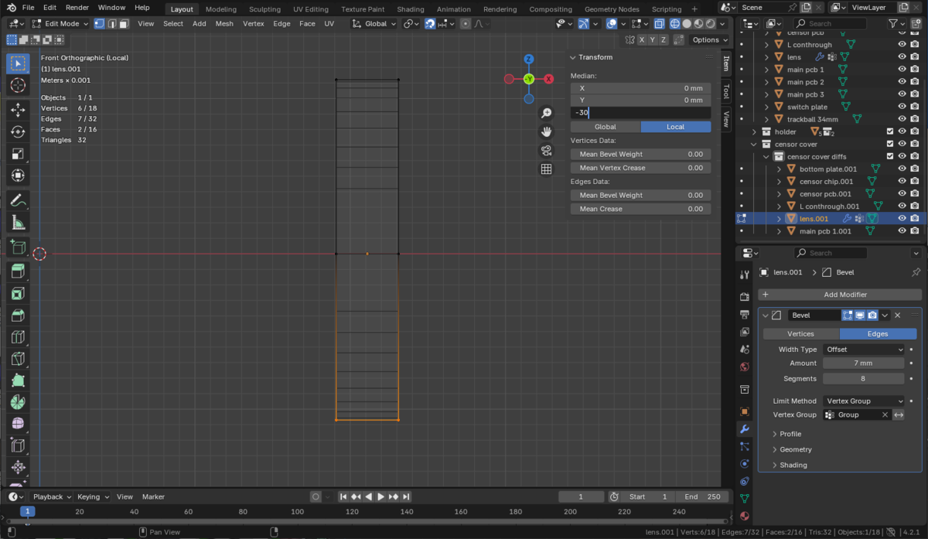Select the Move tool
Viewport: 928px width, 539px height.
coord(17,111)
